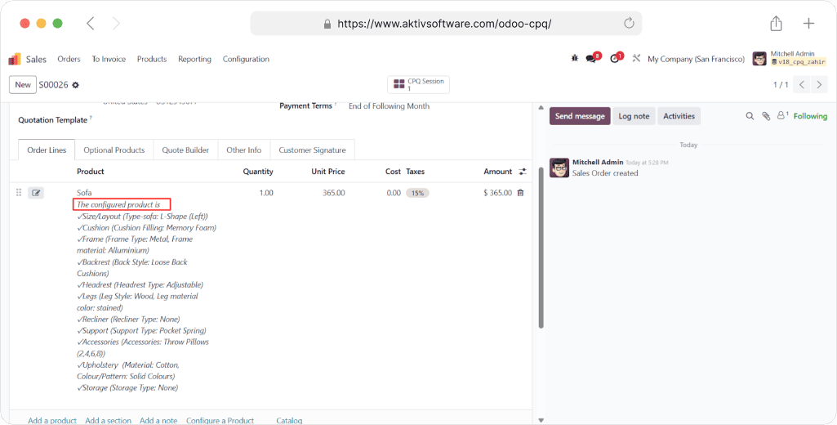Open the S00026 gear actions menu
Image resolution: width=837 pixels, height=425 pixels.
tap(76, 85)
